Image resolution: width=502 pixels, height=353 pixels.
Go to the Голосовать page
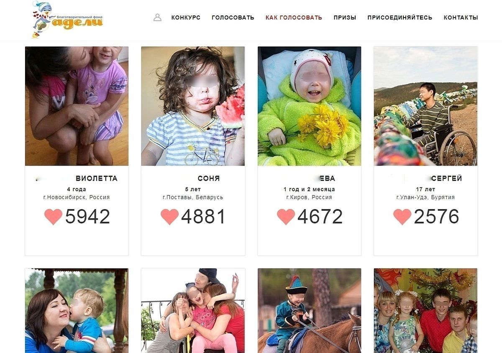coord(233,18)
